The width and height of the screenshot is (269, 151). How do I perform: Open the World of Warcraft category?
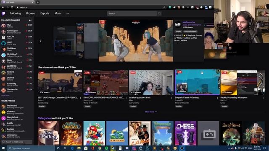coord(71,133)
